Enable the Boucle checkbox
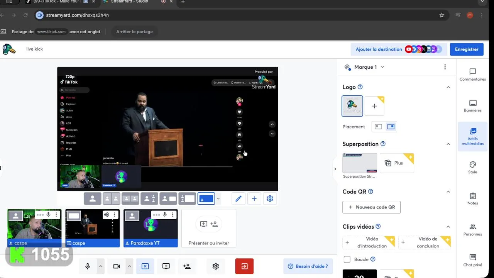 347,259
